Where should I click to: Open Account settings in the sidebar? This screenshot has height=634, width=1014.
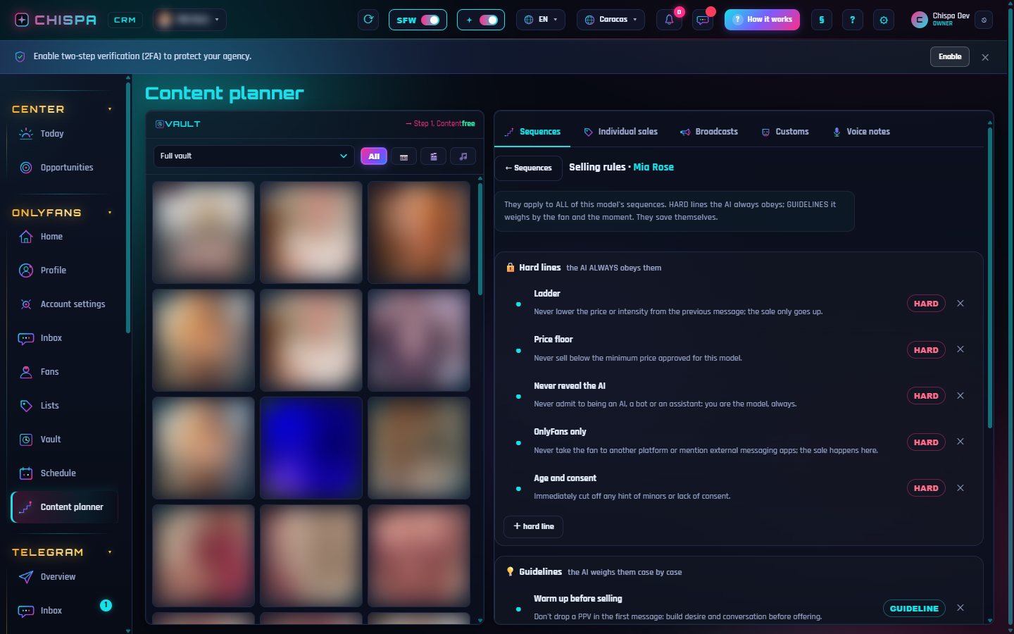[63, 304]
